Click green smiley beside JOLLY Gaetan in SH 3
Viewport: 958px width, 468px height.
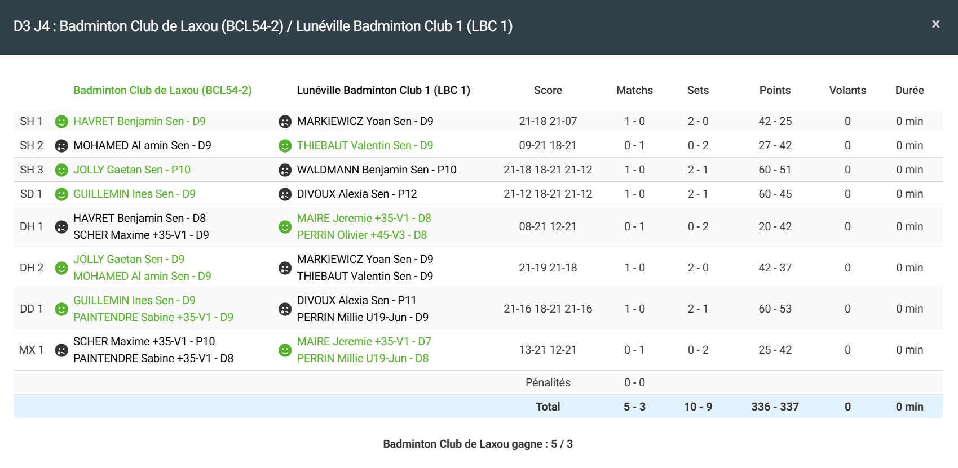point(61,170)
